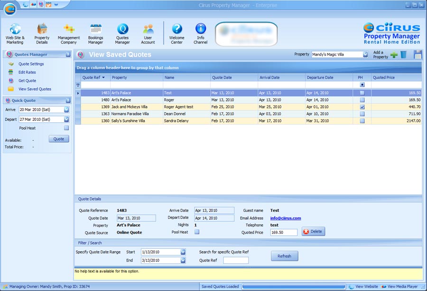The width and height of the screenshot is (427, 291).
Task: Focus the Quote Ref search field
Action: point(236,260)
